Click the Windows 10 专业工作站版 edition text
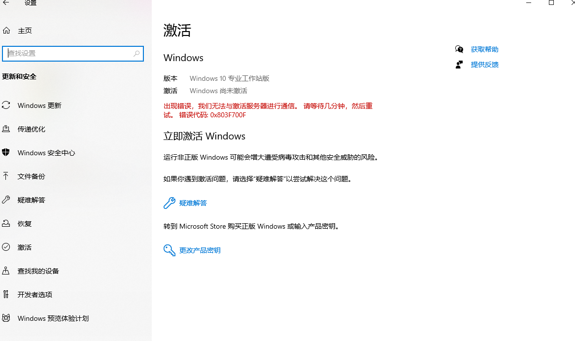Viewport: 575px width, 341px height. click(230, 78)
